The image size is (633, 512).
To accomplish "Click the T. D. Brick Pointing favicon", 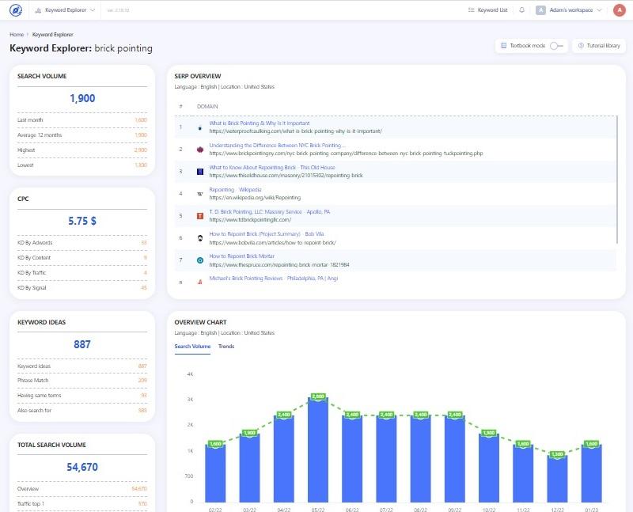I will coord(200,215).
